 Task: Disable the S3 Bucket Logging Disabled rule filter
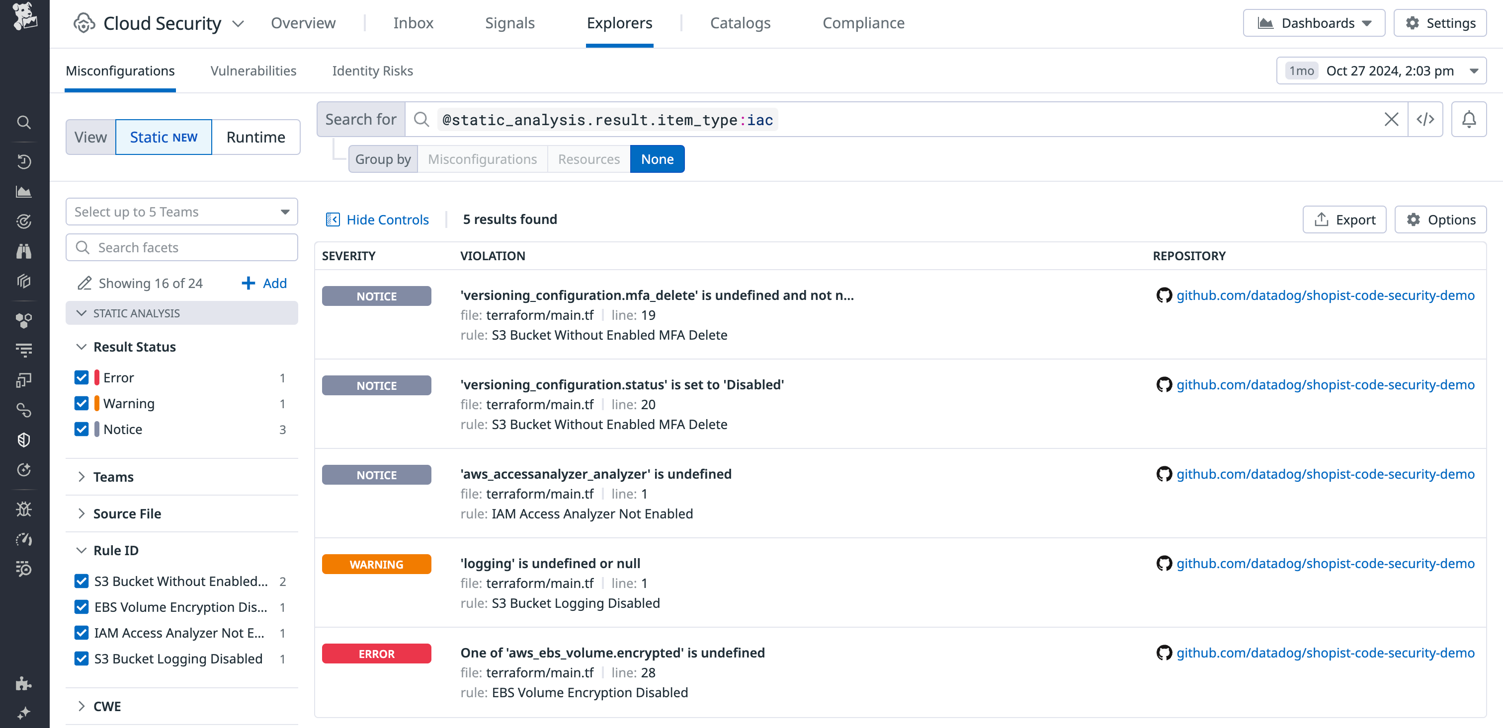(82, 658)
